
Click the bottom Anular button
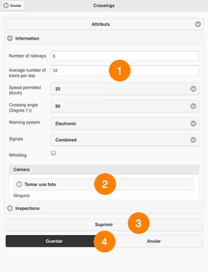154,241
